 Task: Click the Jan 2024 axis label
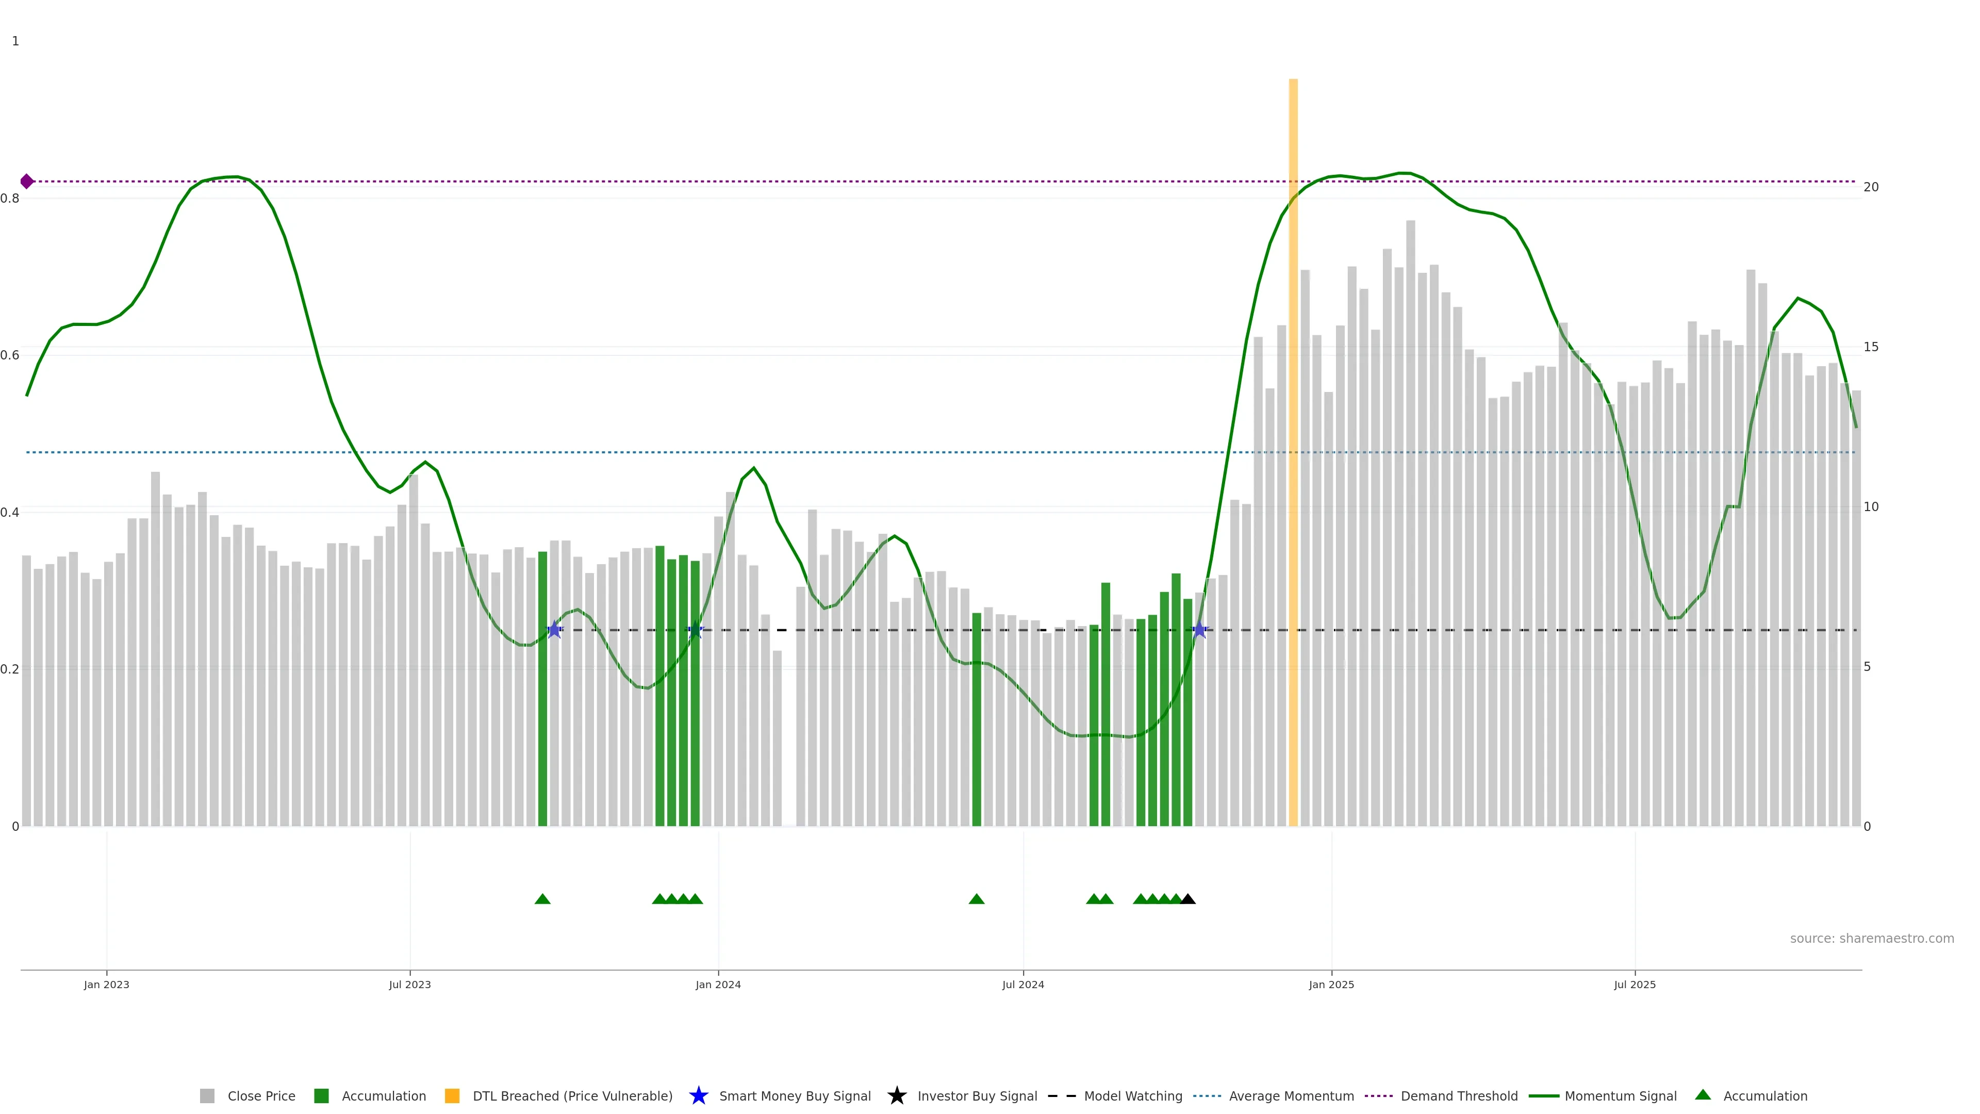tap(718, 984)
